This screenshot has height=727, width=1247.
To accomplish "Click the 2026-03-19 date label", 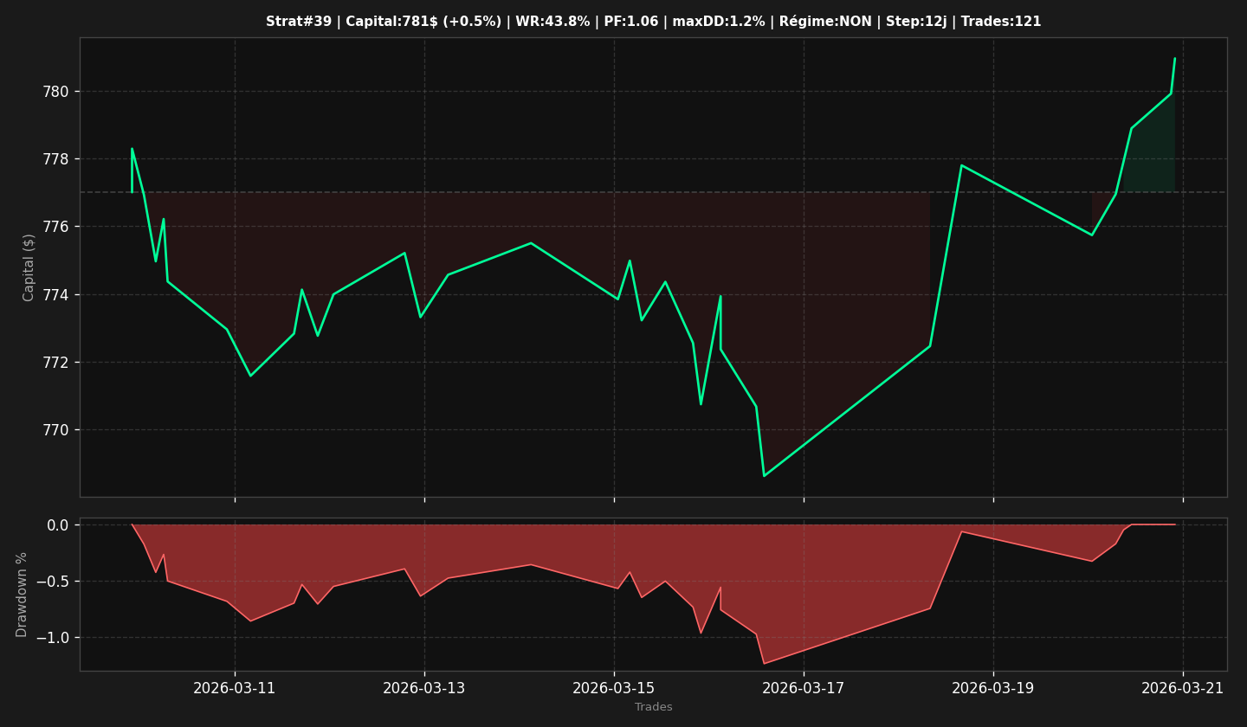I will tap(993, 689).
